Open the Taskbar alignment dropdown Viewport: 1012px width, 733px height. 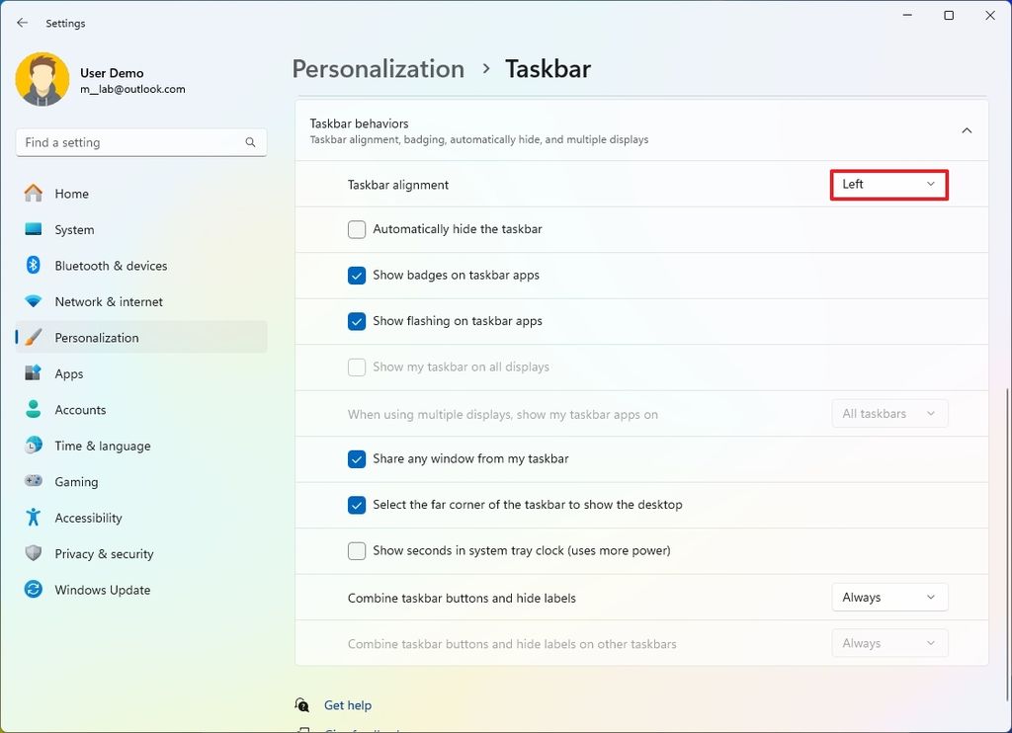pos(889,185)
